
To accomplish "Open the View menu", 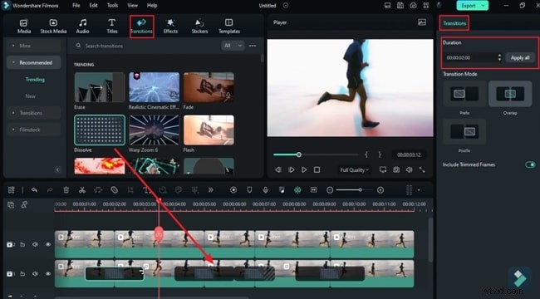I will coord(133,5).
